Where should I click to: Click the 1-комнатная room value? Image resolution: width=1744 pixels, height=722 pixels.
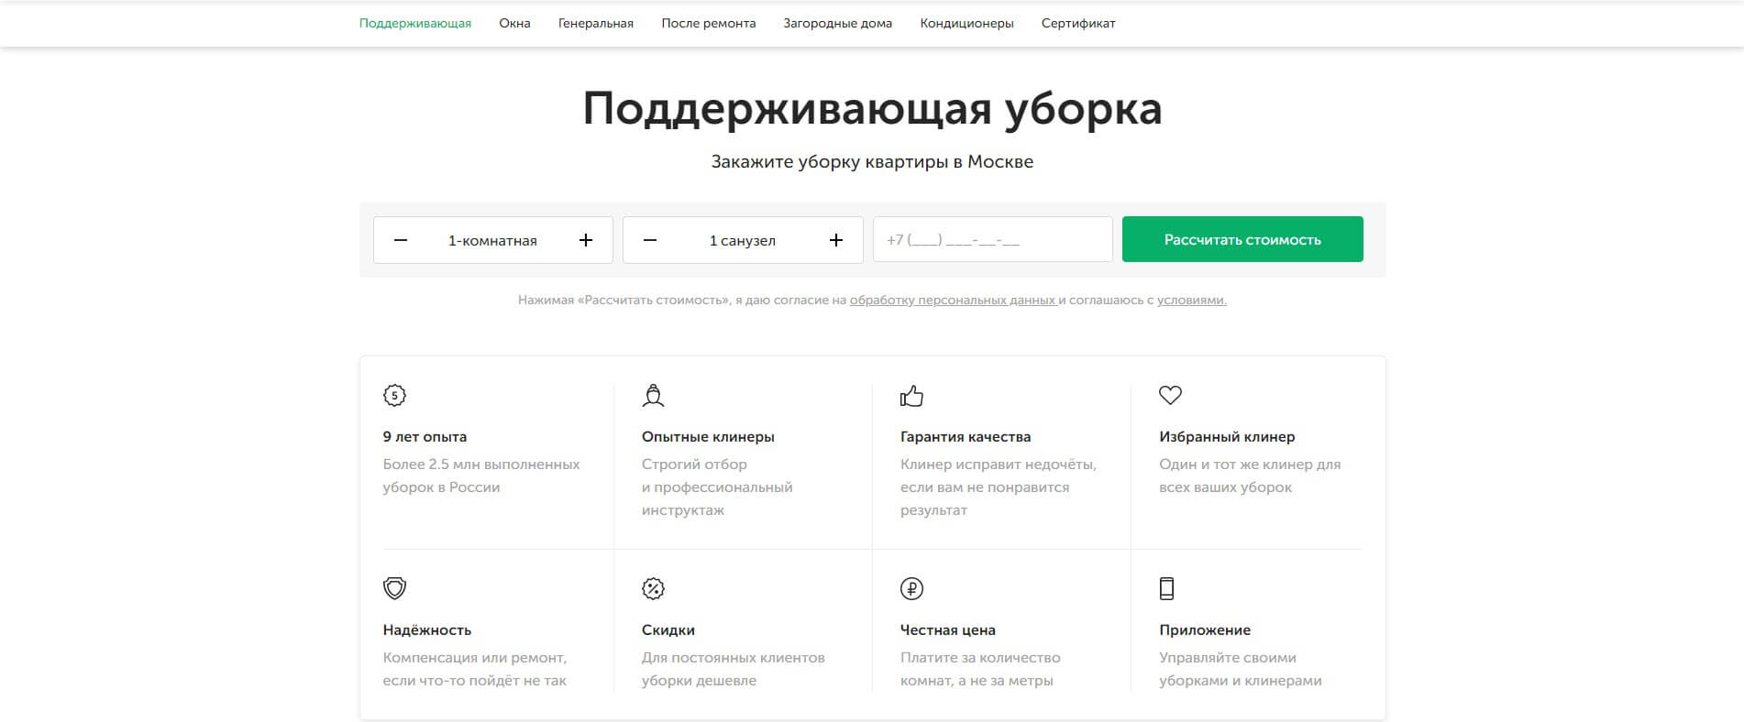click(x=492, y=240)
